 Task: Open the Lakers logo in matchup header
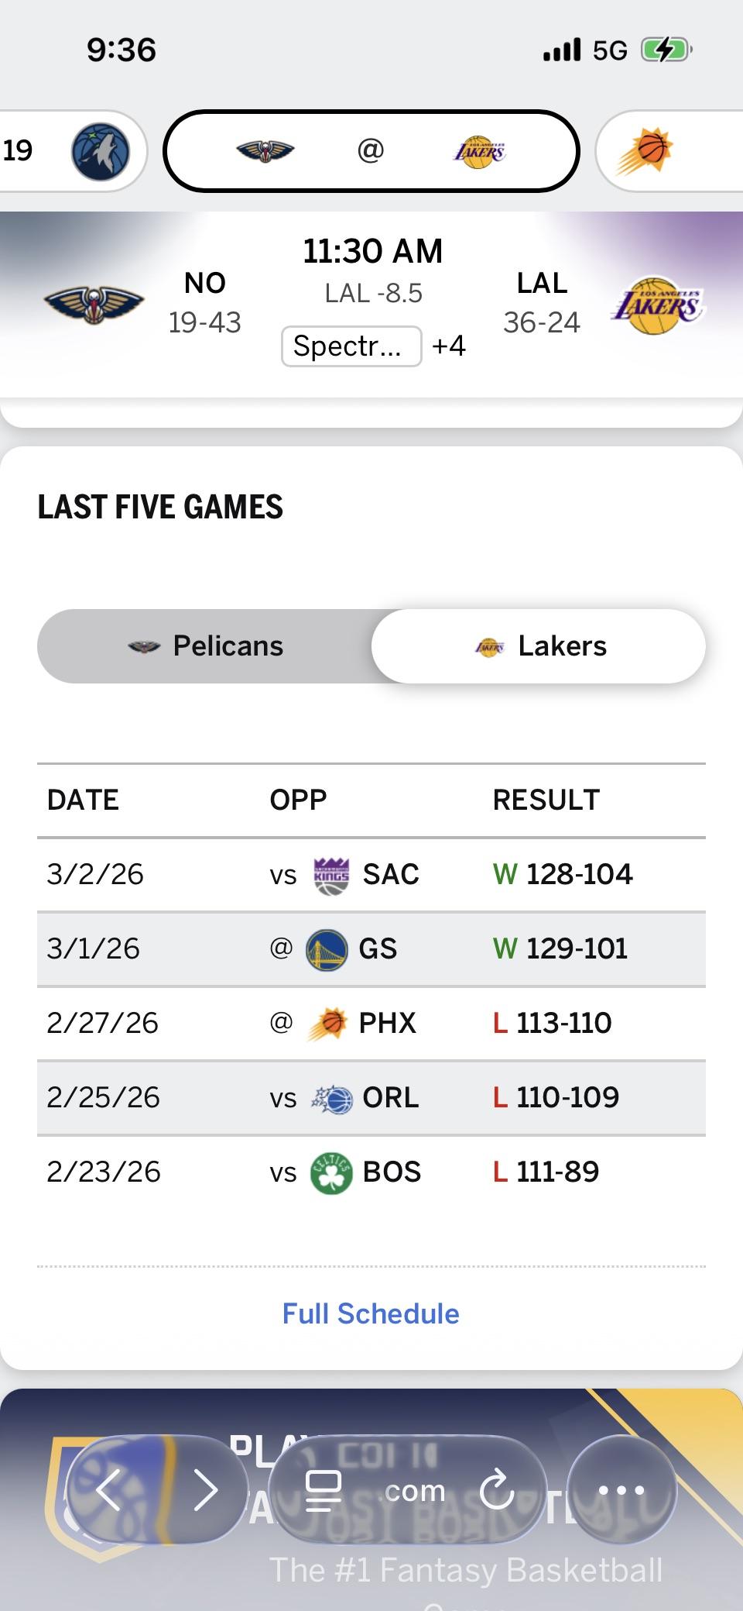[658, 305]
